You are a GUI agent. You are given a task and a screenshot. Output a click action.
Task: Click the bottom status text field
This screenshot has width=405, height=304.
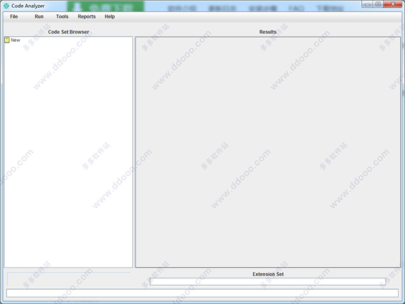[202, 293]
